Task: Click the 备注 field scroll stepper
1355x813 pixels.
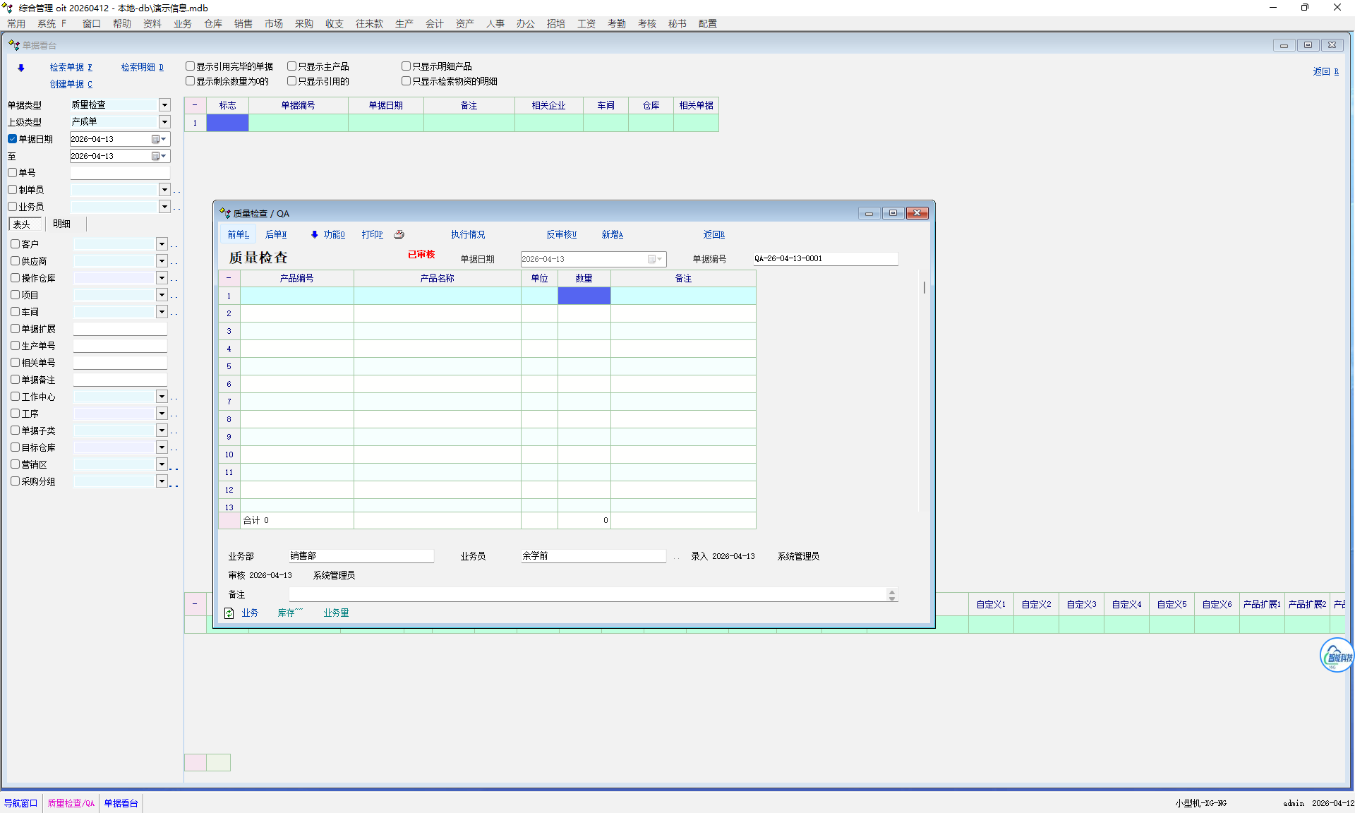Action: pos(892,595)
